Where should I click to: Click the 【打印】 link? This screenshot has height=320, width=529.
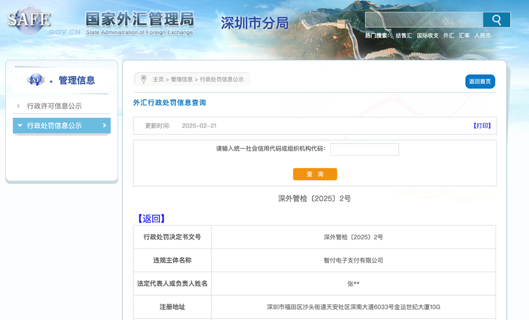pyautogui.click(x=482, y=126)
